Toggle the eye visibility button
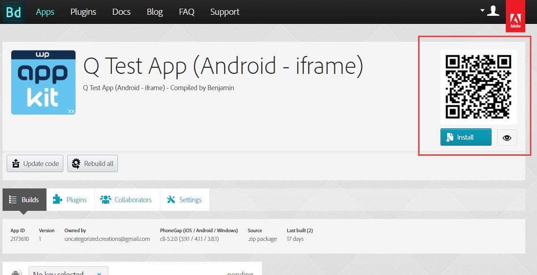Viewport: 537px width, 275px height. click(x=507, y=137)
